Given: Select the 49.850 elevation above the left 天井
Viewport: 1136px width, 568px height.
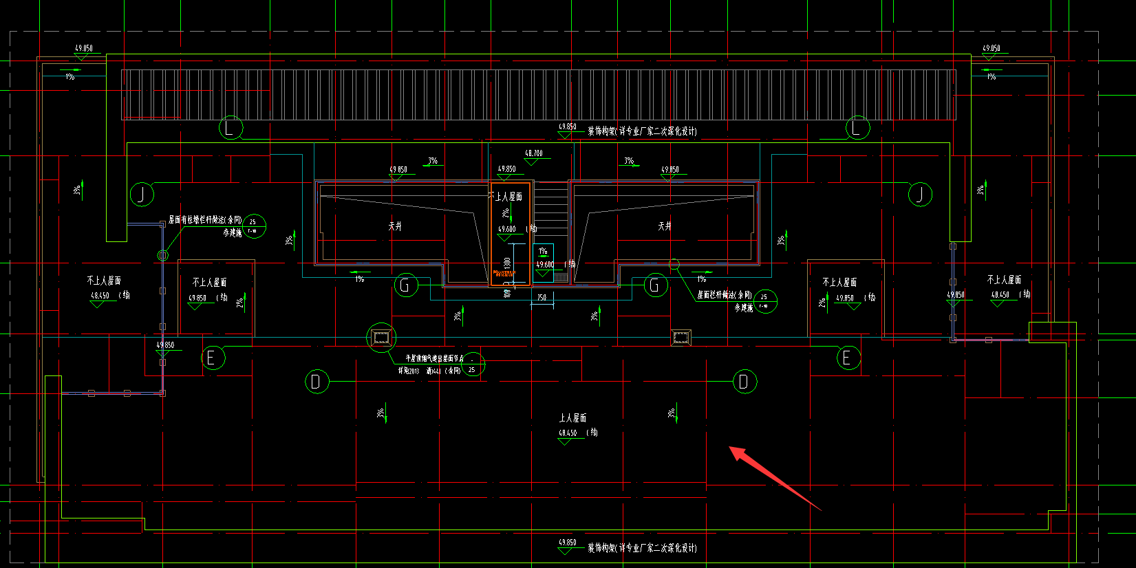Looking at the screenshot, I should tap(398, 170).
